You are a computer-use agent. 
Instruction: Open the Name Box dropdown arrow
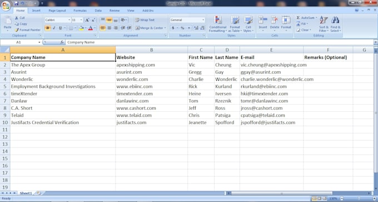point(39,42)
